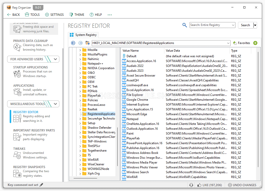
Task: Expand the Mozilla tree node
Action: [80, 50]
